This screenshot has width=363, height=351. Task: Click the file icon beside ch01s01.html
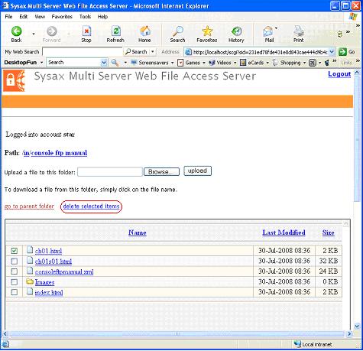point(30,260)
